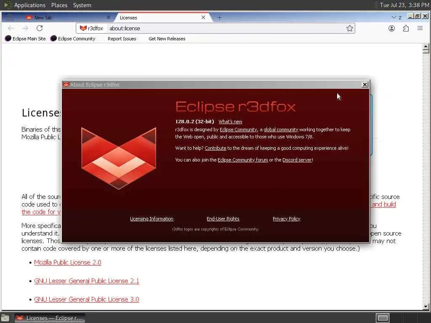431x323 pixels.
Task: Click the Licenses taskbar window button
Action: click(x=50, y=318)
